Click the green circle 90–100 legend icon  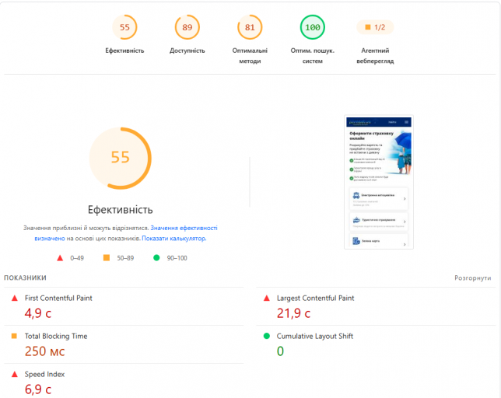[x=156, y=257]
